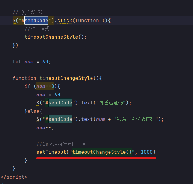Click the "num = 60" assignment inside the if block
The image size is (193, 184).
[x=48, y=95]
